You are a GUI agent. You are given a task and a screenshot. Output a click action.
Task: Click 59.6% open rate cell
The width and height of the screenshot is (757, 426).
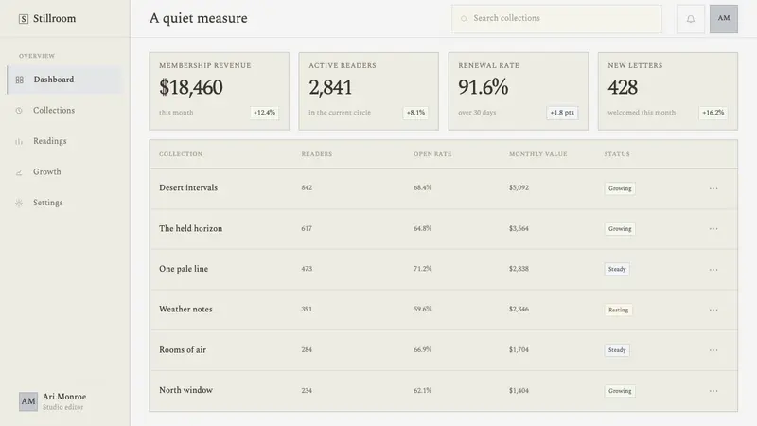click(422, 310)
